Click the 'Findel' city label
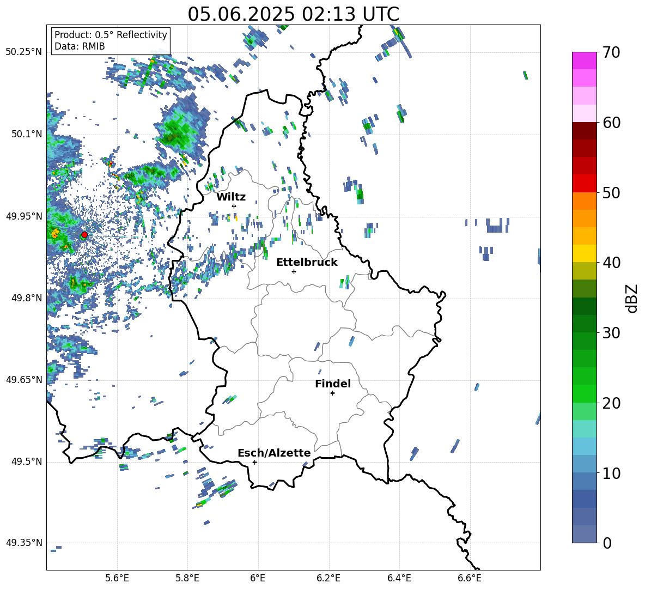 tap(333, 384)
